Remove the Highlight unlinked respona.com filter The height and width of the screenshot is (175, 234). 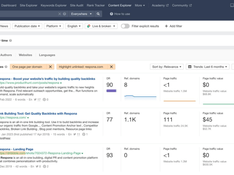pos(111,67)
